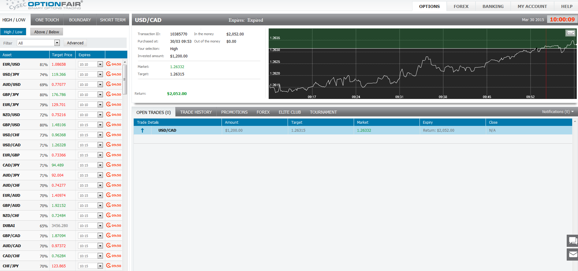Image resolution: width=578 pixels, height=271 pixels.
Task: Click the clock icon in EUR/JPY row
Action: pos(108,104)
